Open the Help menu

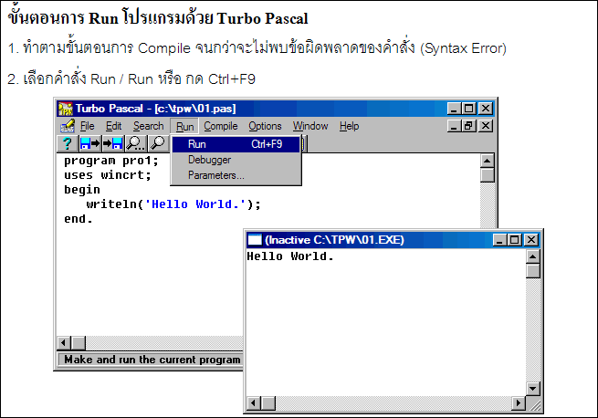pyautogui.click(x=350, y=126)
